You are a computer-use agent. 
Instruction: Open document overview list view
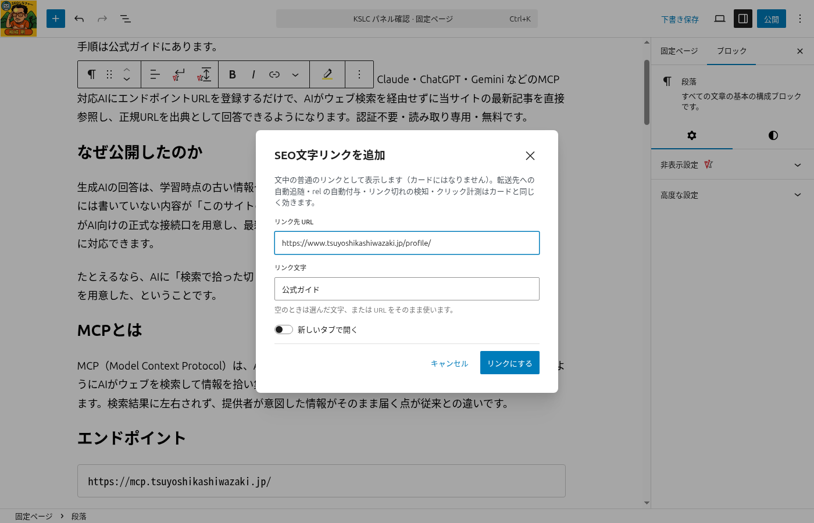126,19
